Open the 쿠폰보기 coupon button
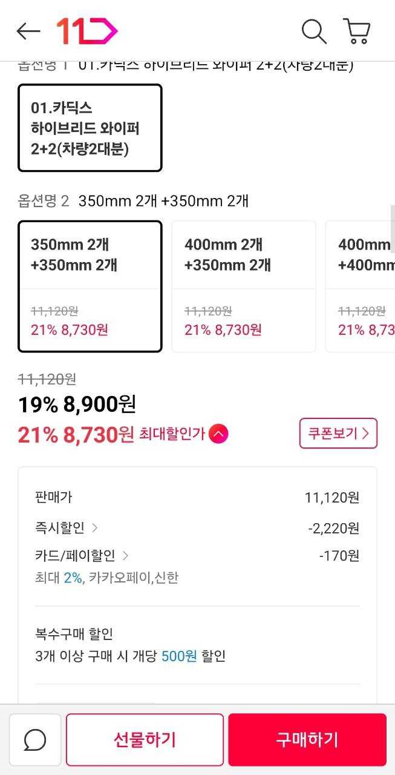The width and height of the screenshot is (395, 775). click(338, 434)
